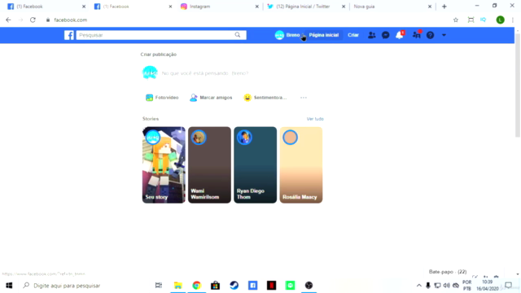
Task: Expand the account dropdown arrow
Action: point(444,35)
